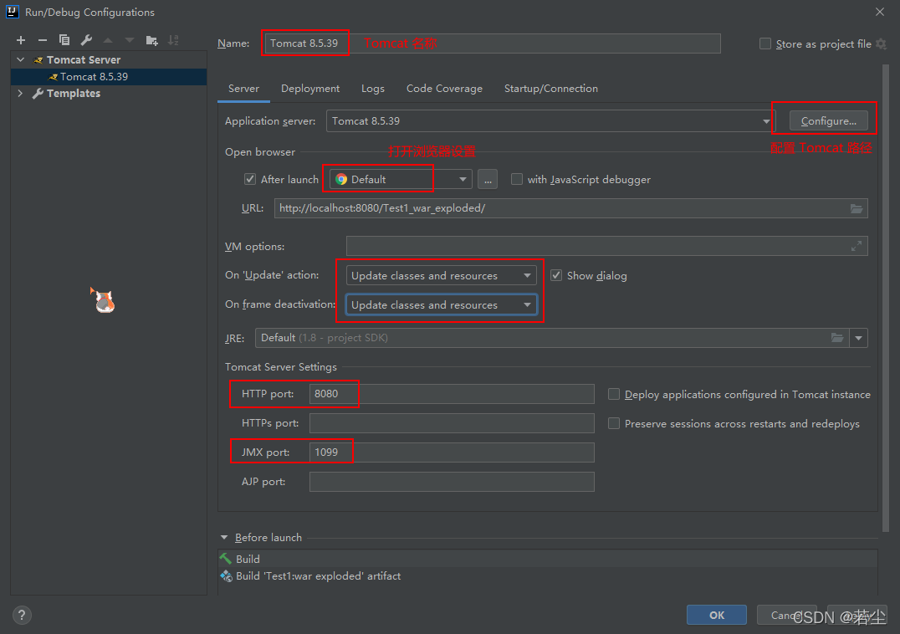The image size is (900, 634).
Task: Enable Preserve sessions across restarts and redeploys
Action: pos(614,423)
